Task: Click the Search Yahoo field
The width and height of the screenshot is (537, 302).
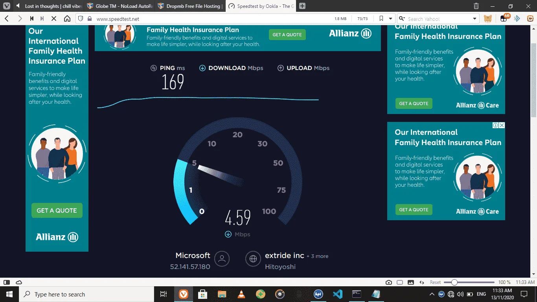Action: 438,18
